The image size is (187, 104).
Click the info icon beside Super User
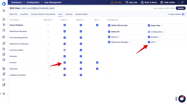[x=162, y=25]
